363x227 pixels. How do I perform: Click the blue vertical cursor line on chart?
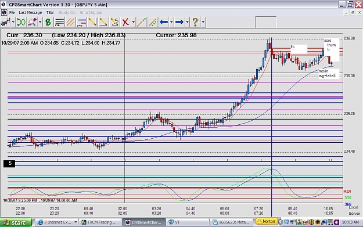272,127
